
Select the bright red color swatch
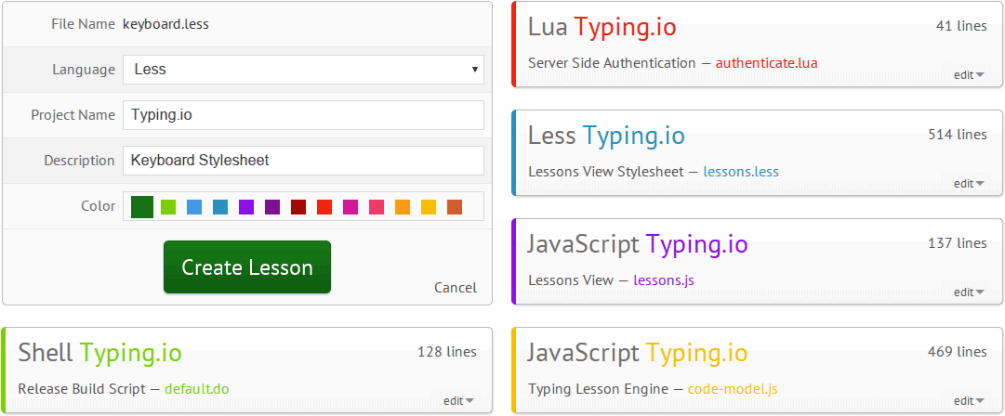pyautogui.click(x=324, y=207)
